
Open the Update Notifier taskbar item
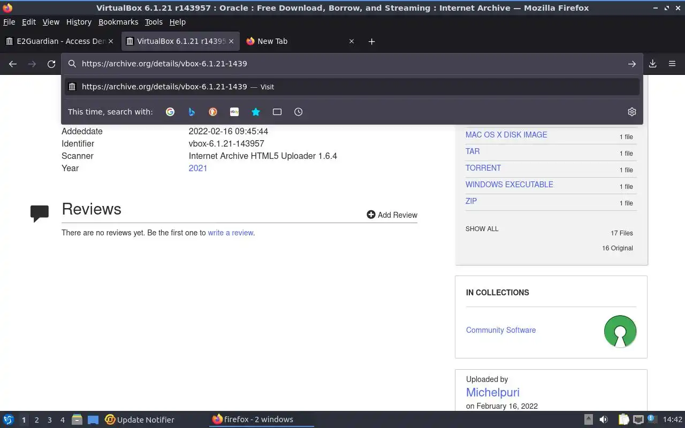click(x=140, y=419)
